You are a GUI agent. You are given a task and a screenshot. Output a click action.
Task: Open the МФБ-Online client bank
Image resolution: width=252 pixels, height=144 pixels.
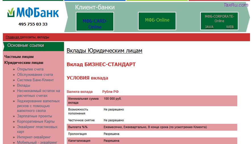coord(157,20)
